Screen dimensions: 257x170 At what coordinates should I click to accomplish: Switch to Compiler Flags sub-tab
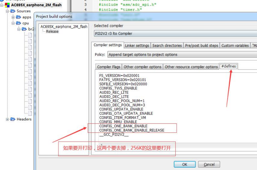109,67
